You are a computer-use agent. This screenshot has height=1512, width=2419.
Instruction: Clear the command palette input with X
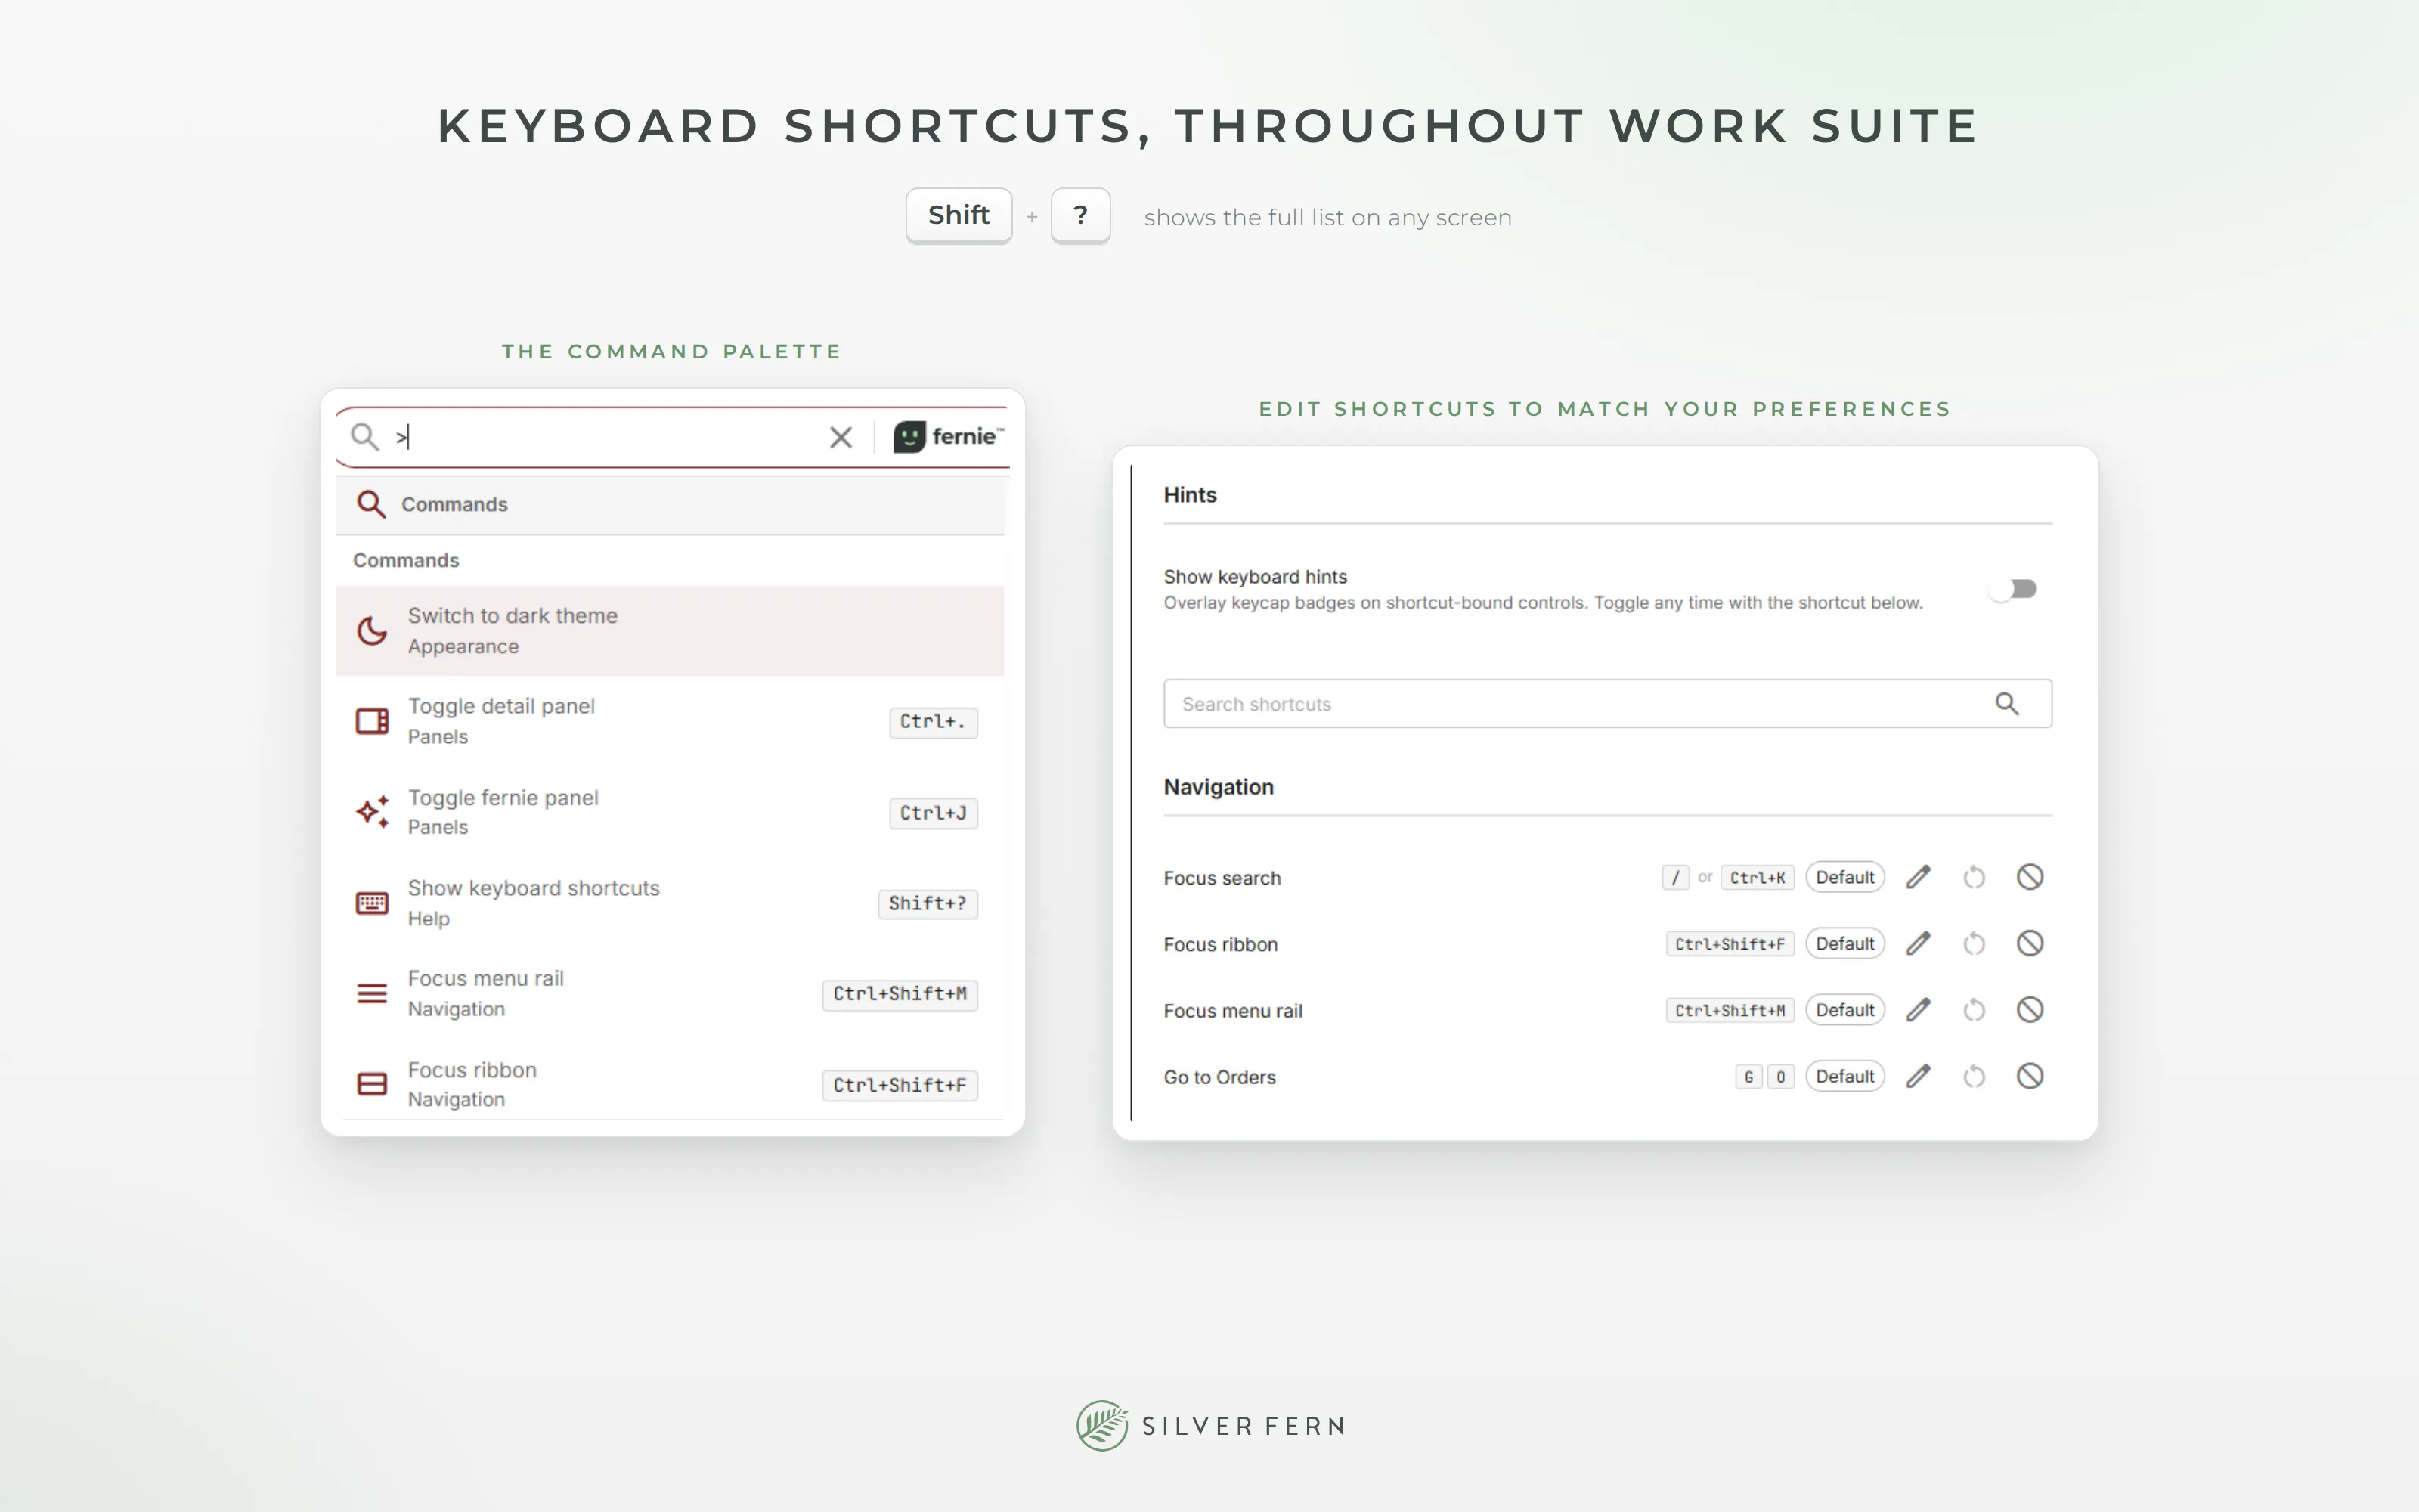pyautogui.click(x=841, y=437)
